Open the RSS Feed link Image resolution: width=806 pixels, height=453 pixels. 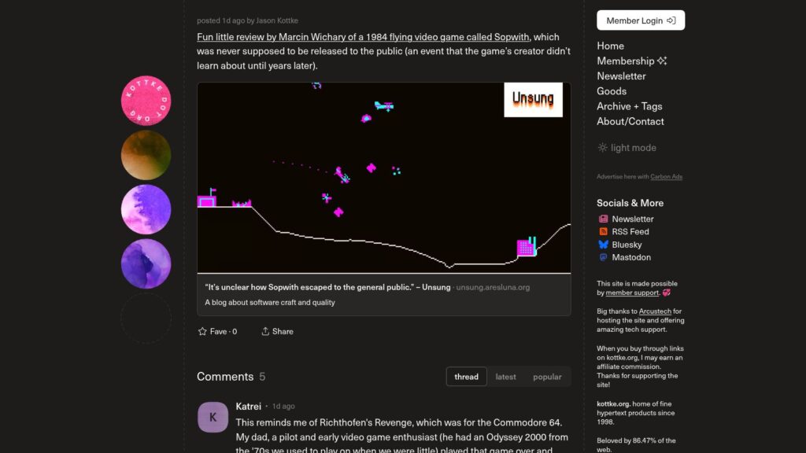630,232
